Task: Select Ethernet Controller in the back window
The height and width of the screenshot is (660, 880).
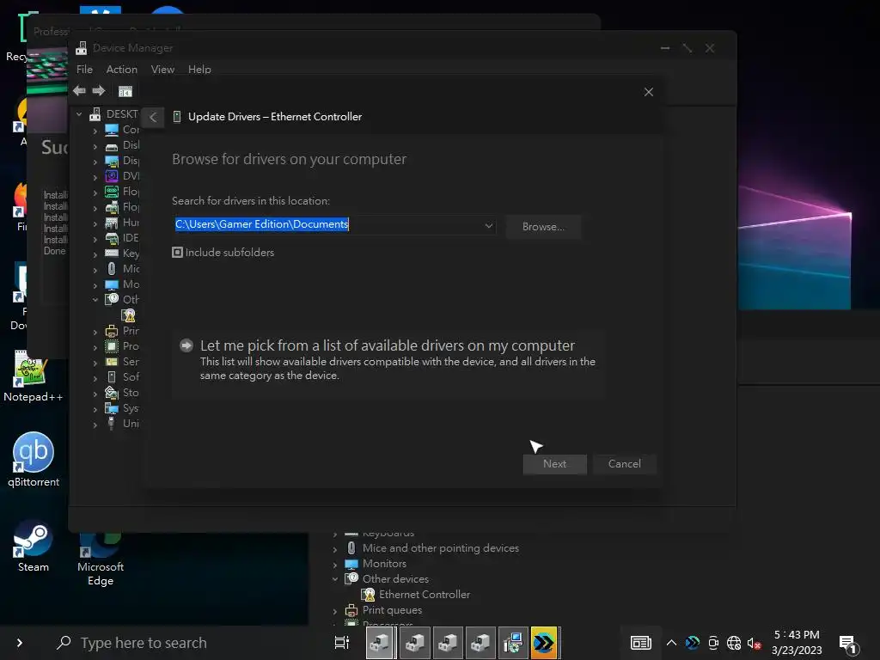Action: click(425, 595)
